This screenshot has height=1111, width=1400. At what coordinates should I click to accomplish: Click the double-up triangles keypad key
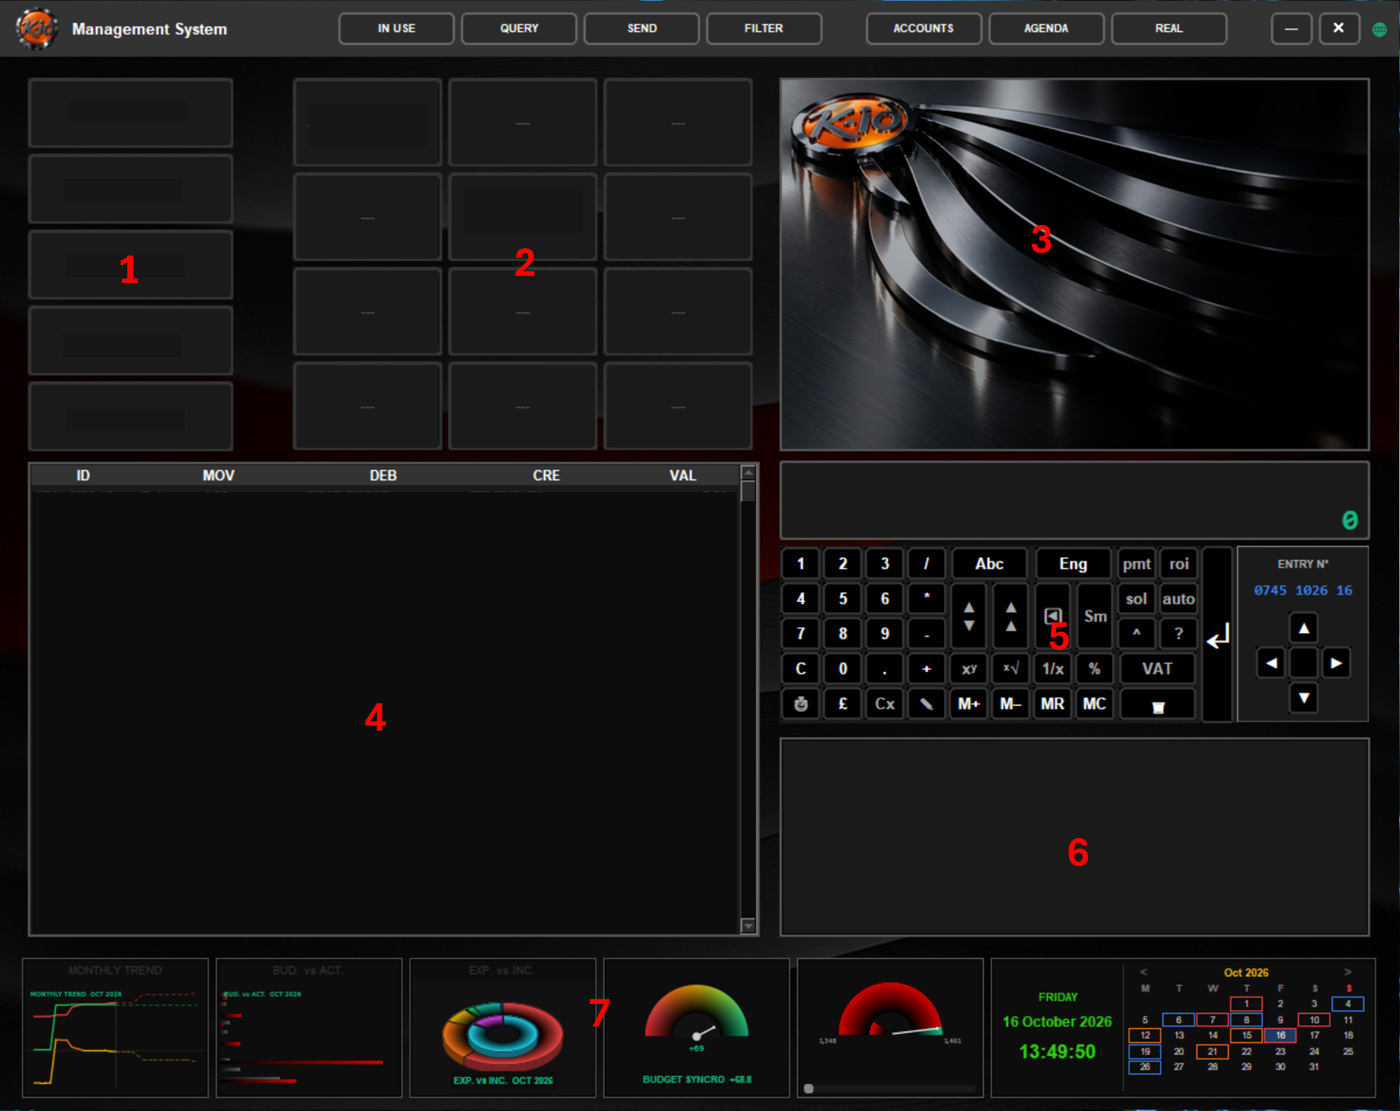tap(1011, 615)
